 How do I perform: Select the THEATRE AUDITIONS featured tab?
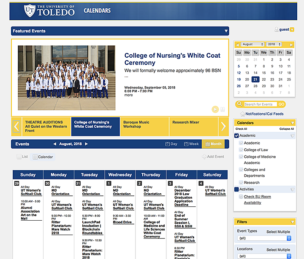46,126
